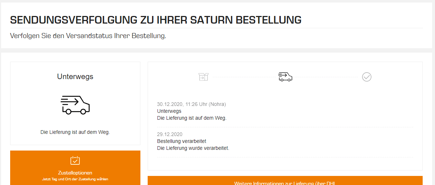Image resolution: width=435 pixels, height=185 pixels.
Task: Click the delivery van progress step icon
Action: [x=285, y=77]
